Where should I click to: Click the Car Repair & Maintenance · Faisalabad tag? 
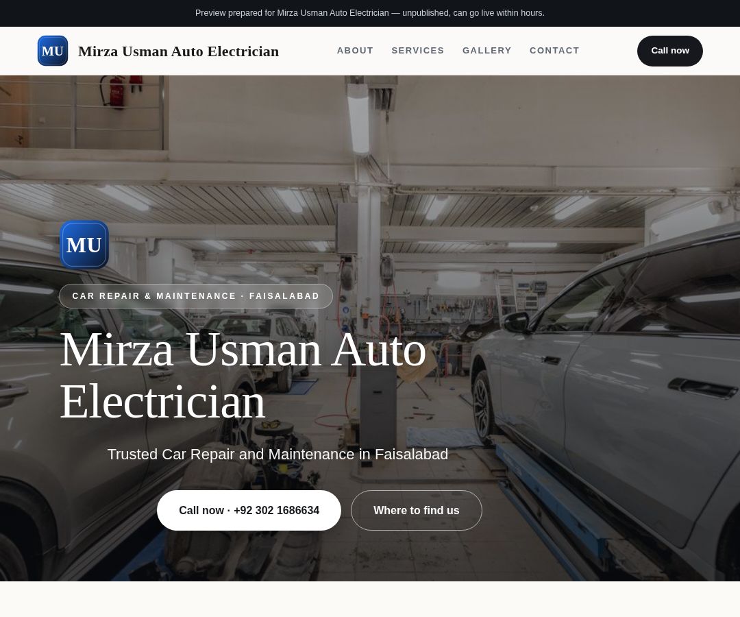196,296
